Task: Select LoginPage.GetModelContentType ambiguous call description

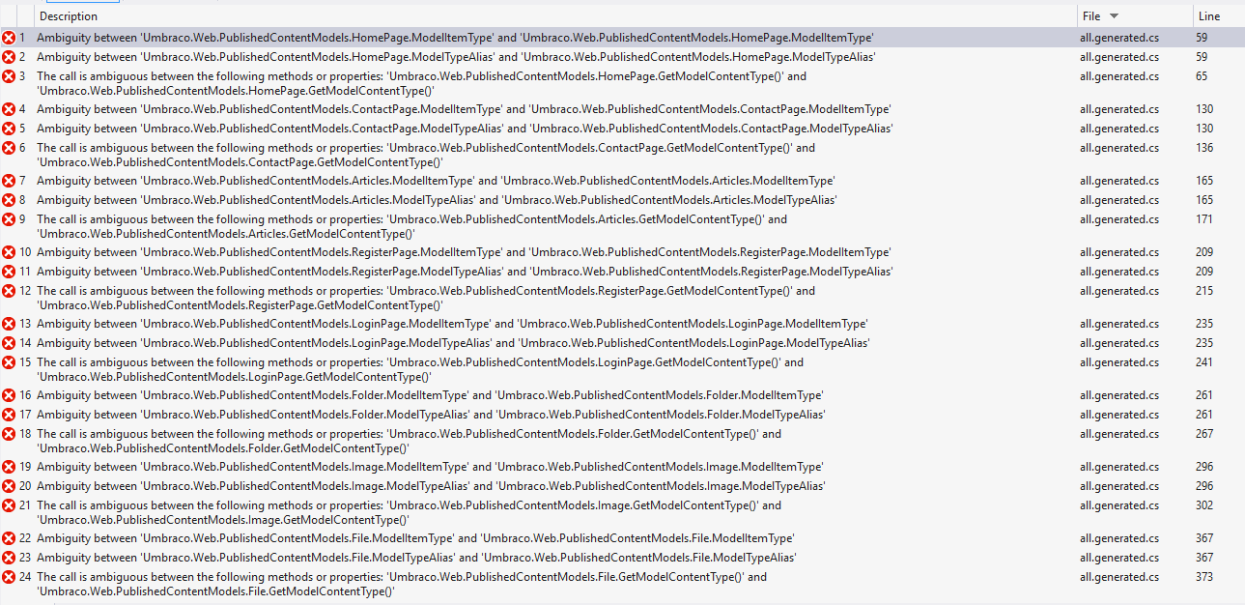Action: click(x=420, y=369)
